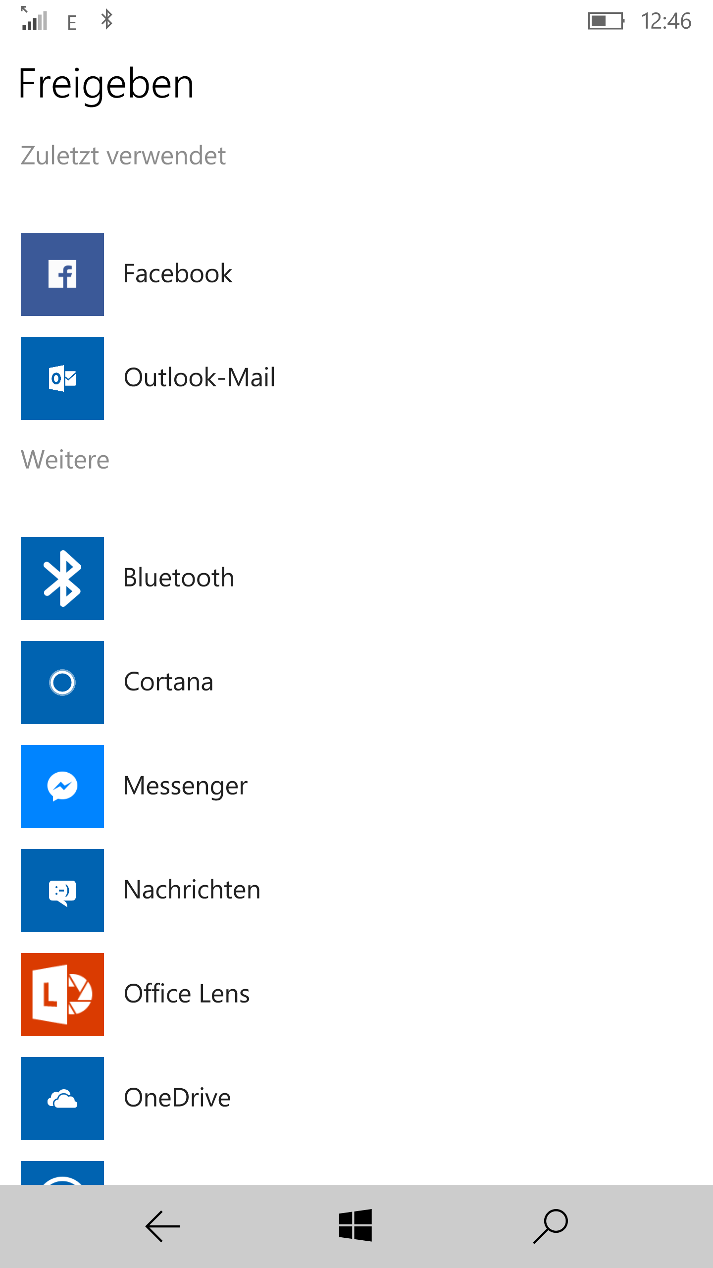Image resolution: width=713 pixels, height=1268 pixels.
Task: Tap the 12:46 clock in status bar
Action: click(666, 21)
